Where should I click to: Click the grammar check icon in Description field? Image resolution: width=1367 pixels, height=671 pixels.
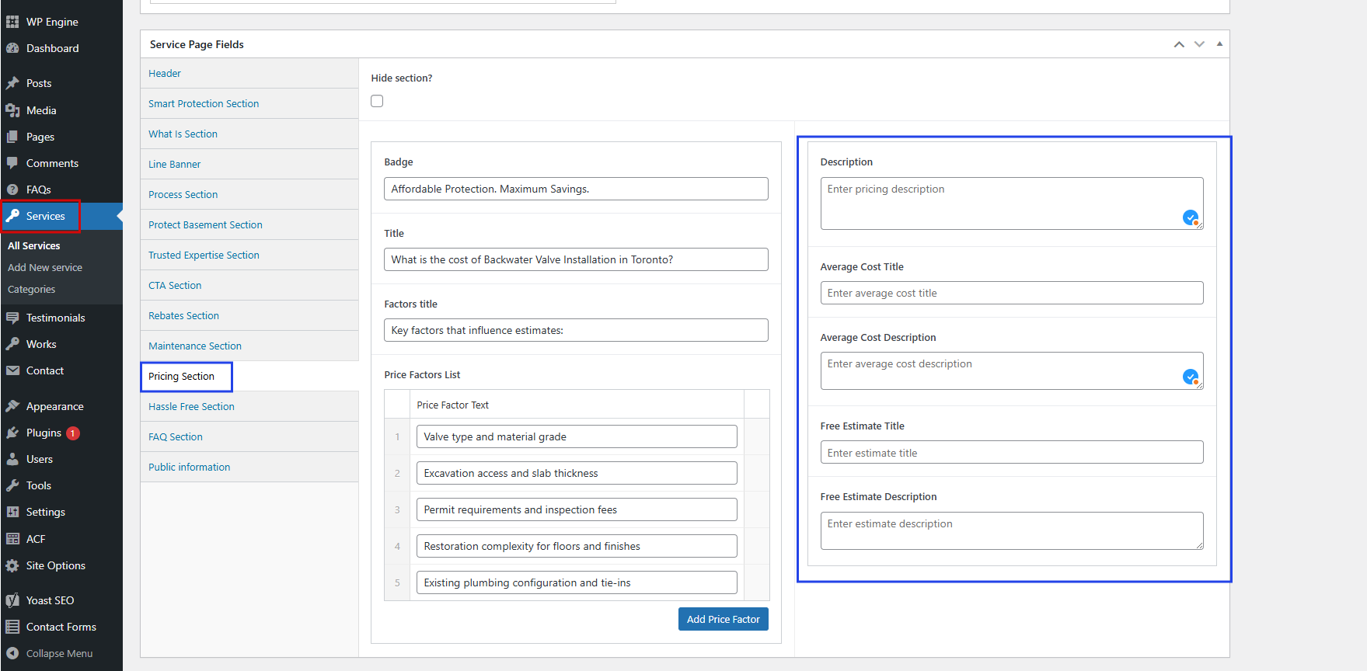pyautogui.click(x=1190, y=217)
